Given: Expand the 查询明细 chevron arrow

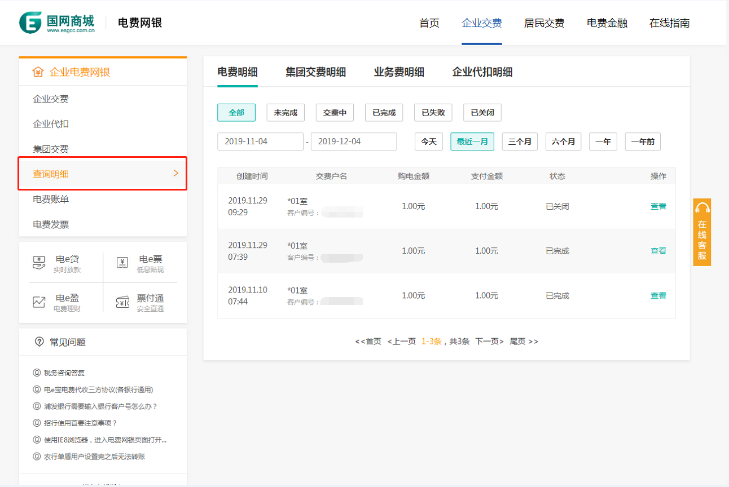Looking at the screenshot, I should (176, 173).
